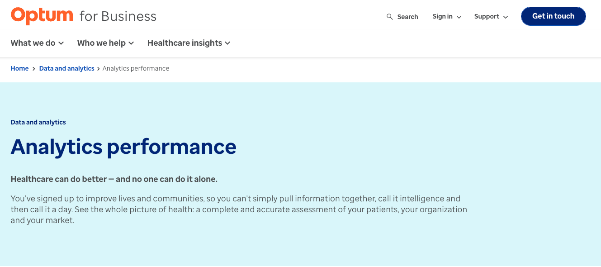Open Data and analytics breadcrumb link

pyautogui.click(x=67, y=68)
